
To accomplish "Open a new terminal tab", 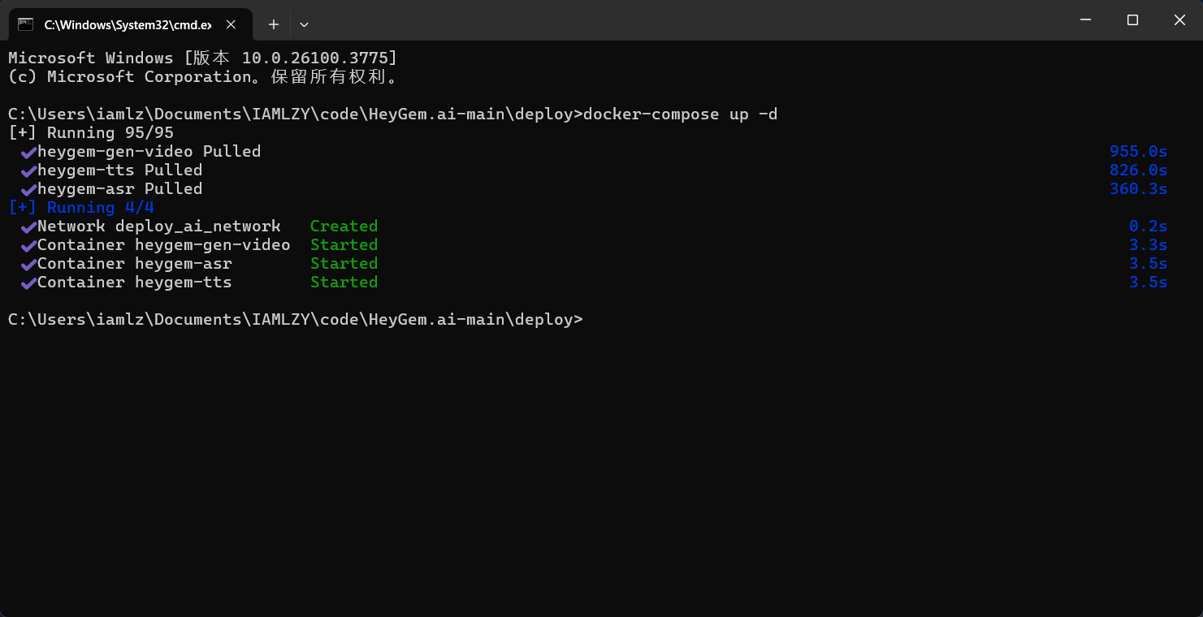I will point(274,24).
